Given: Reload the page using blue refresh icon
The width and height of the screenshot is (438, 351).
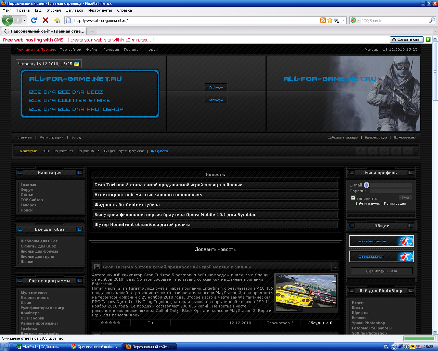Looking at the screenshot, I should point(34,20).
